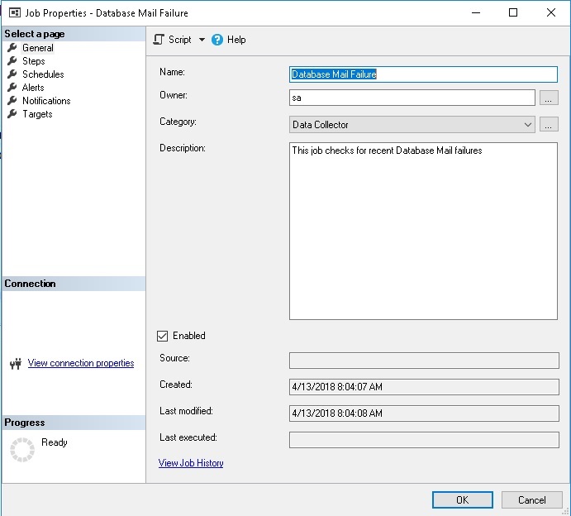
Task: Click the wrench icon beside Alerts
Action: pos(12,88)
